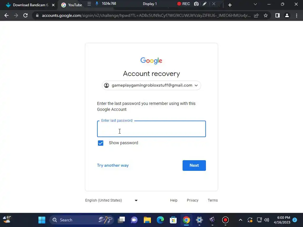Open the video editor taskbar icon

click(x=212, y=220)
